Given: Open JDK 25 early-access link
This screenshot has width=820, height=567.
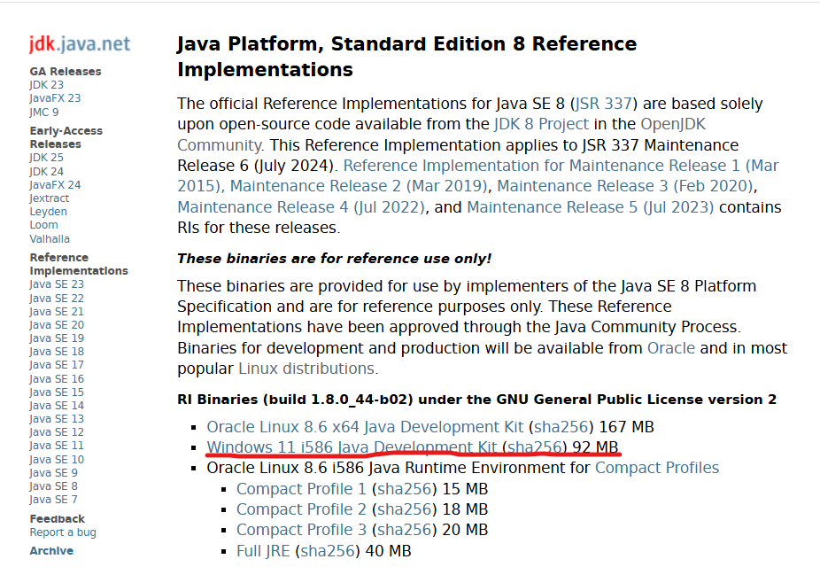Looking at the screenshot, I should click(x=47, y=158).
